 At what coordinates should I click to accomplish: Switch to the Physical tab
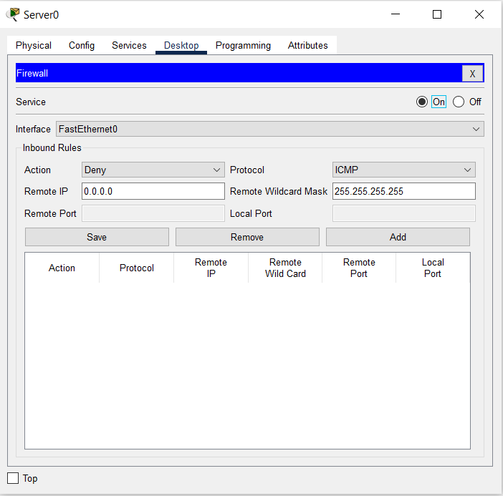tap(34, 45)
